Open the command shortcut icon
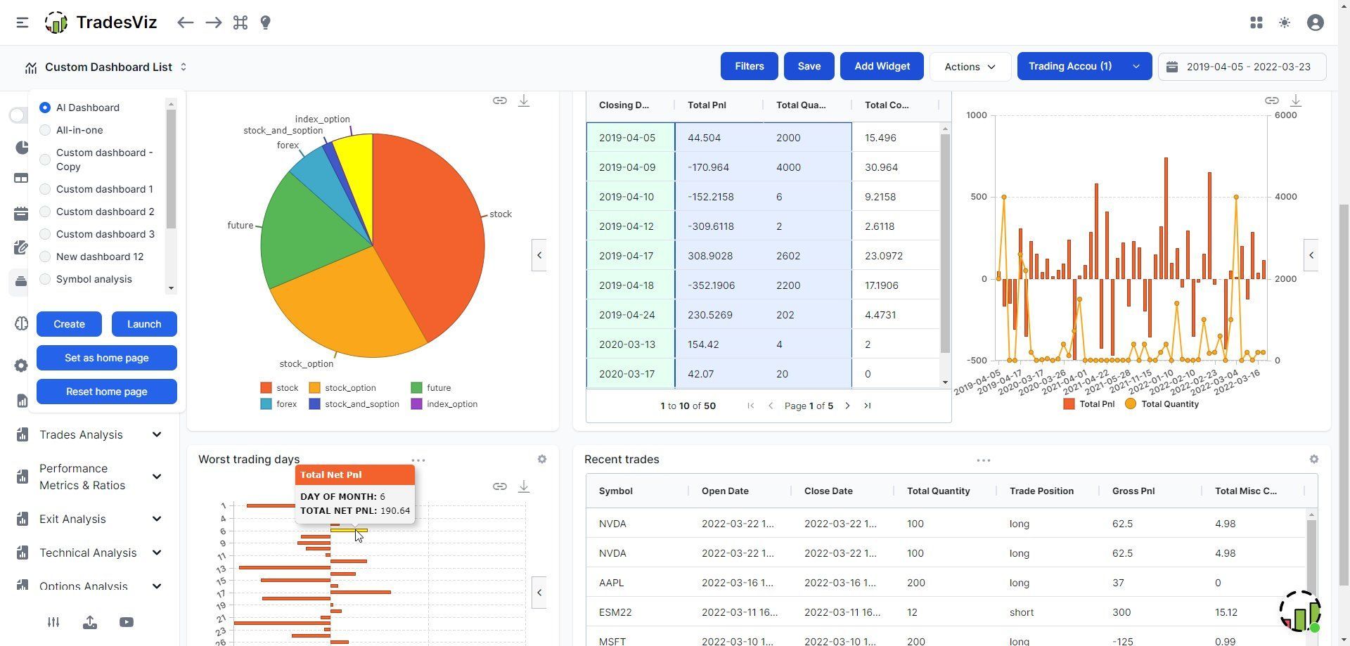The height and width of the screenshot is (646, 1350). [240, 22]
